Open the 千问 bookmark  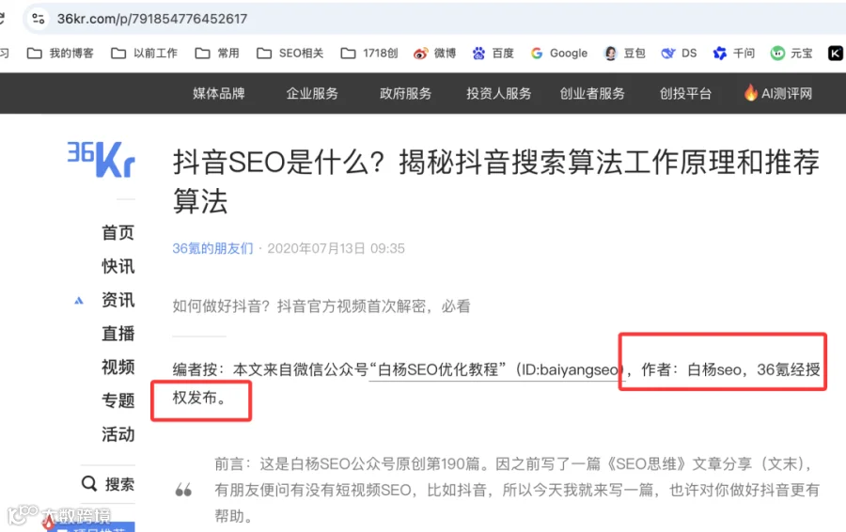[734, 53]
